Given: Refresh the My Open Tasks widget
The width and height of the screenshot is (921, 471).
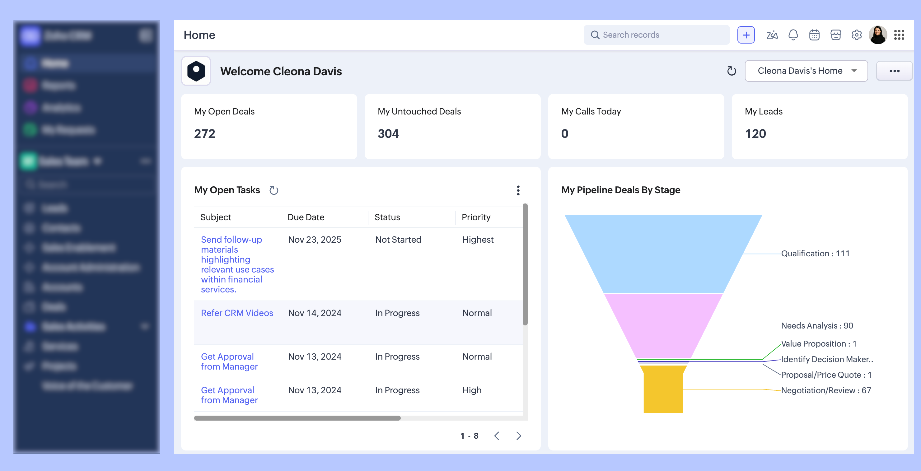Looking at the screenshot, I should (273, 190).
